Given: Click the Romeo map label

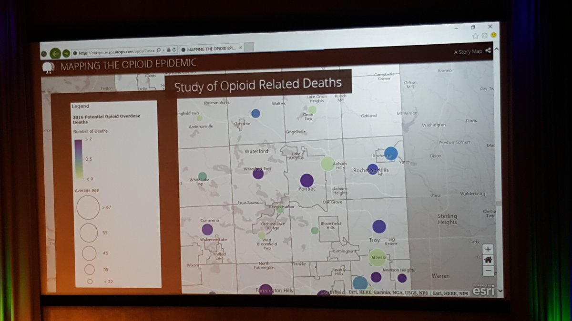Looking at the screenshot, I should coord(445,70).
